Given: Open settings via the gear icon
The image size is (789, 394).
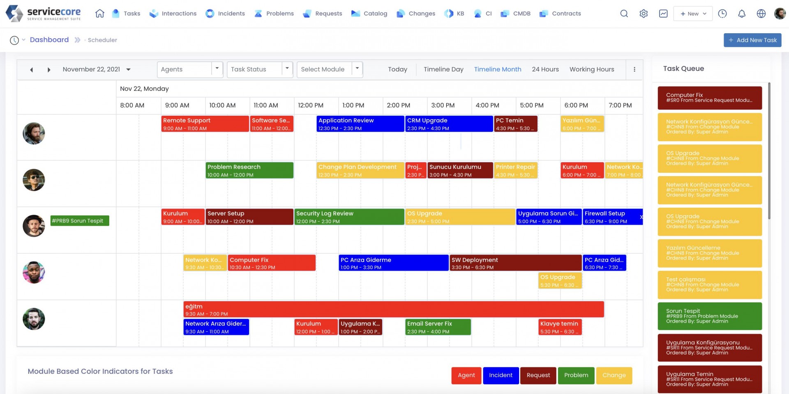Looking at the screenshot, I should 644,14.
